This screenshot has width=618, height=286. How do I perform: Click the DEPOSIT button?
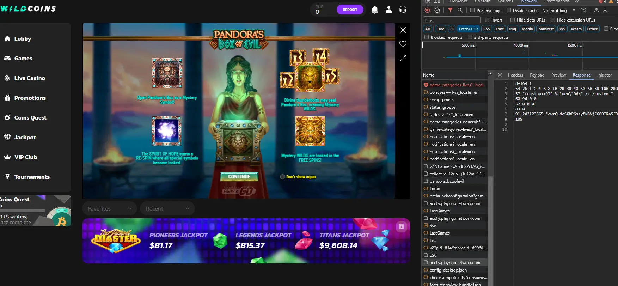350,10
